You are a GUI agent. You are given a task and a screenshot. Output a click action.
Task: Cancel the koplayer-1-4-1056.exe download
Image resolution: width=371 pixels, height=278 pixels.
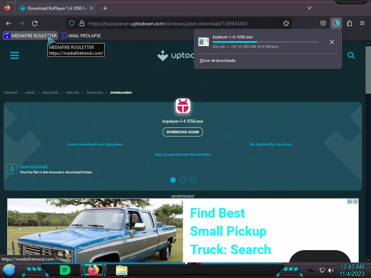[x=332, y=42]
